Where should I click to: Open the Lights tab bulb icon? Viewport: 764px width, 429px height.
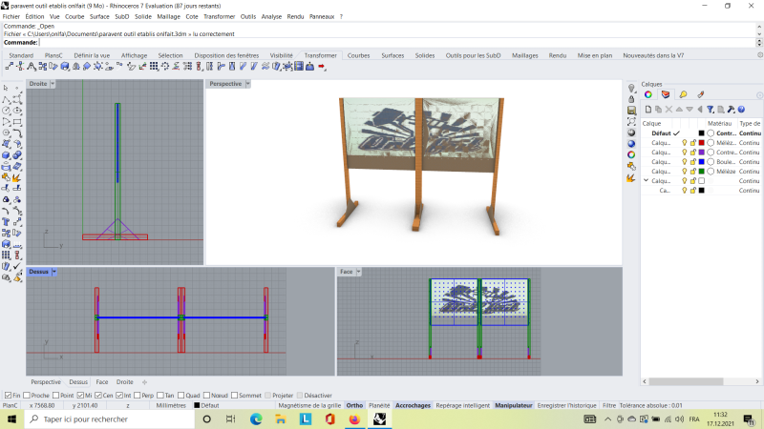[682, 94]
